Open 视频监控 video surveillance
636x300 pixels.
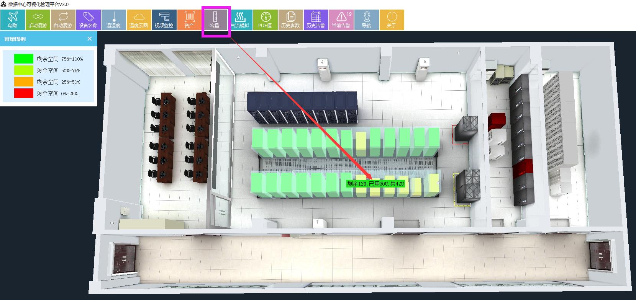pyautogui.click(x=164, y=20)
